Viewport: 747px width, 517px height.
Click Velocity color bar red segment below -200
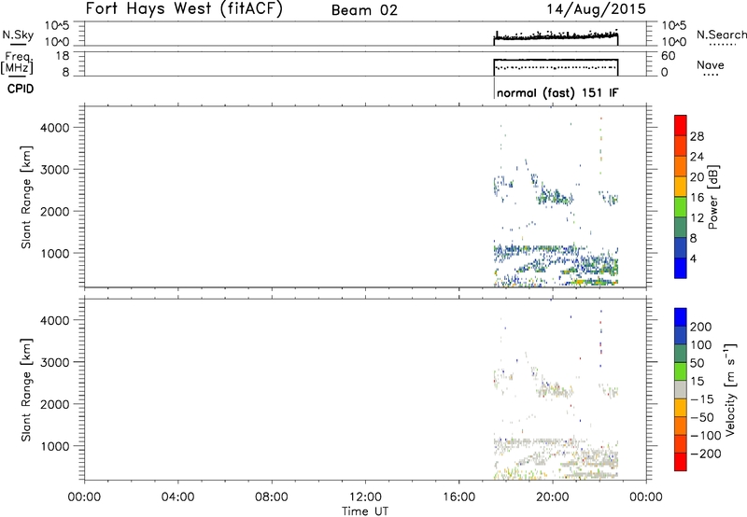click(x=681, y=462)
